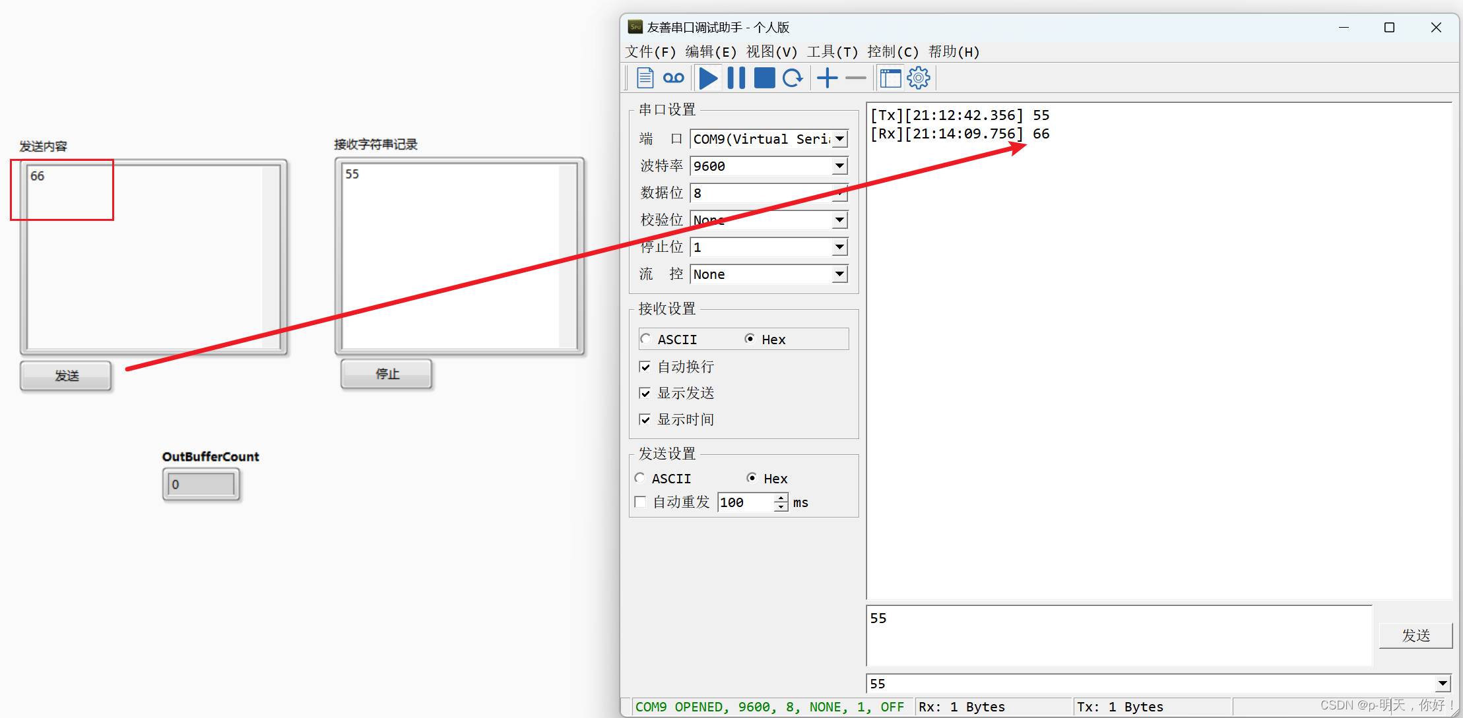Viewport: 1463px width, 718px height.
Task: Click the Pause toolbar icon
Action: (736, 78)
